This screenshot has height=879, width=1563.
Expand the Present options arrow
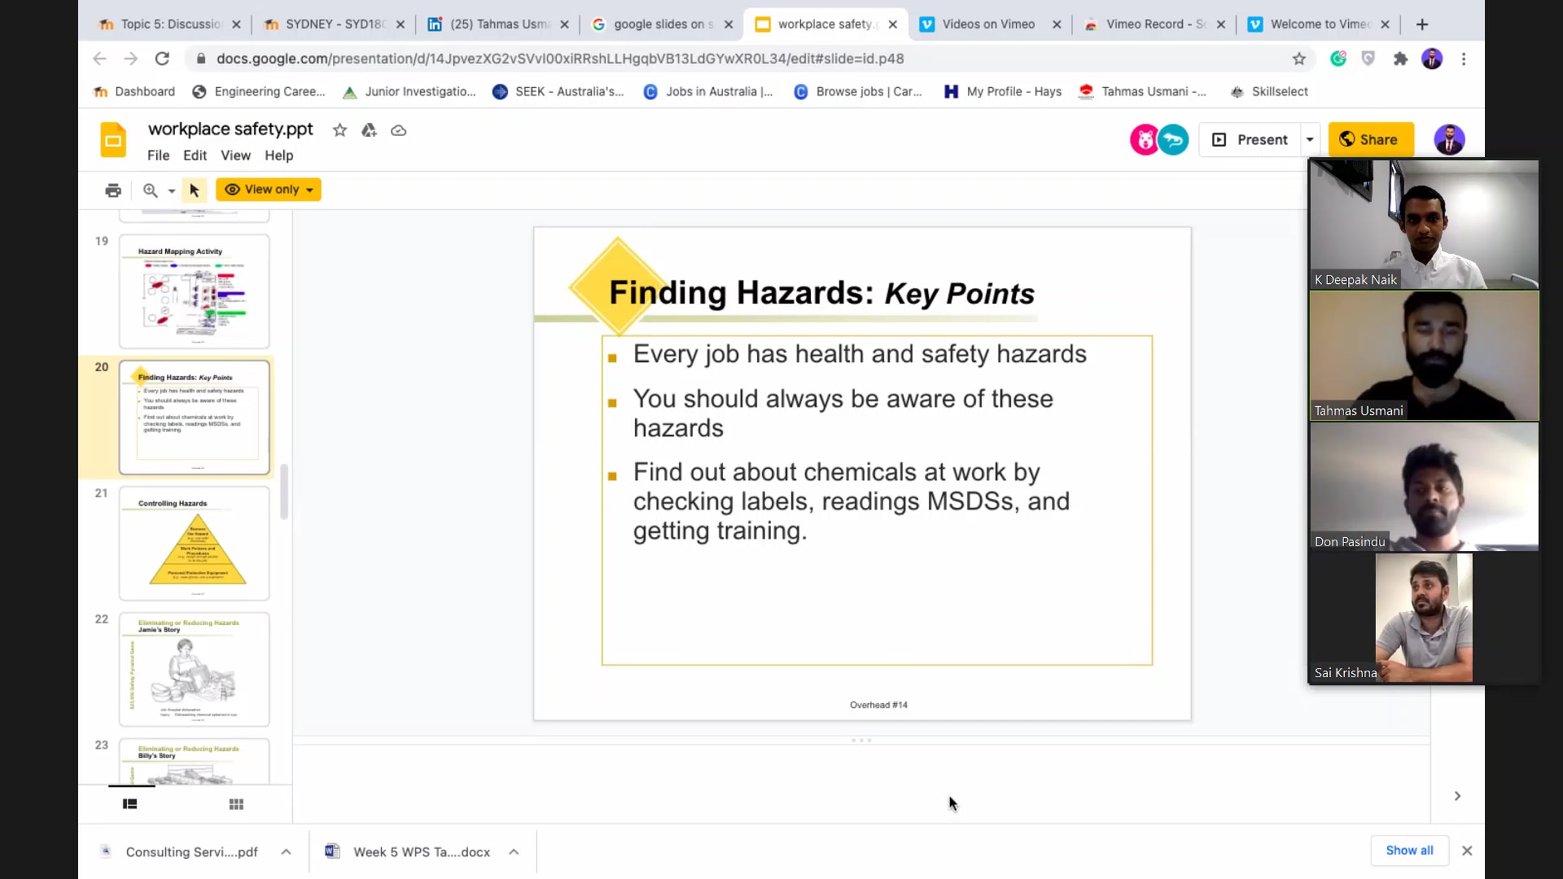1310,139
